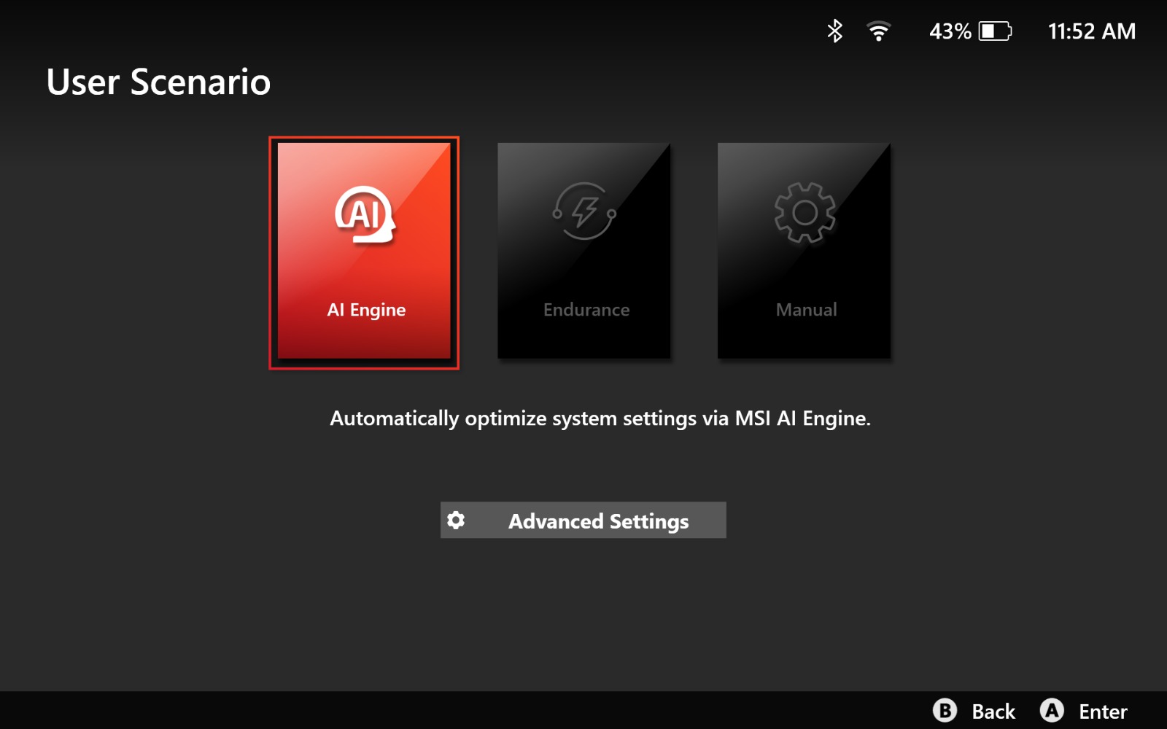Image resolution: width=1167 pixels, height=729 pixels.
Task: Open the Wi-Fi status icon
Action: 879,31
